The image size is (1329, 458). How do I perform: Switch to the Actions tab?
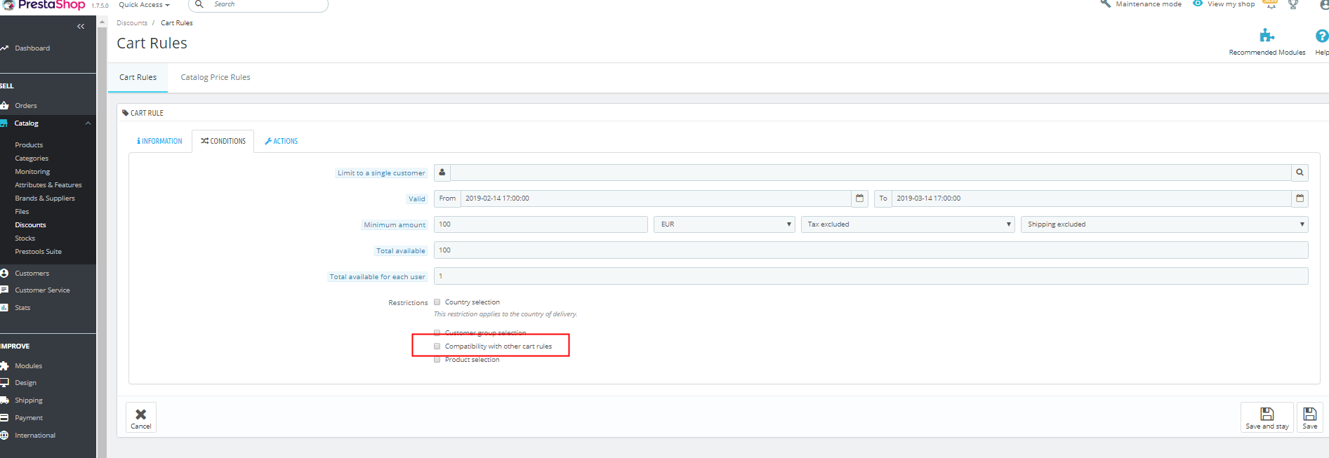point(281,141)
